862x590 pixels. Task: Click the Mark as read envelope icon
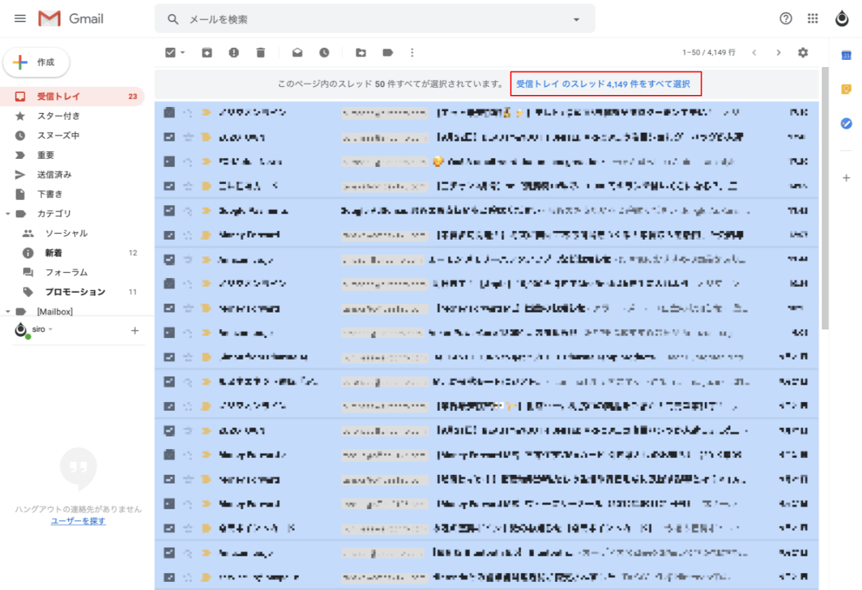point(297,53)
